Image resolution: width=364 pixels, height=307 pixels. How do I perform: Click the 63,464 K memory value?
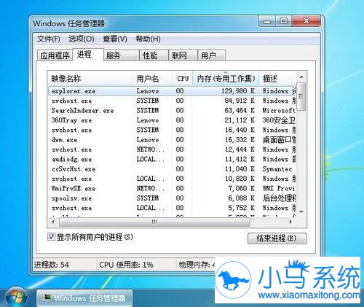tap(240, 111)
